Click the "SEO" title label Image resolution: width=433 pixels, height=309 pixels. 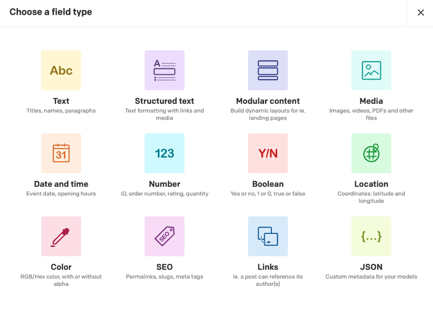pos(165,267)
